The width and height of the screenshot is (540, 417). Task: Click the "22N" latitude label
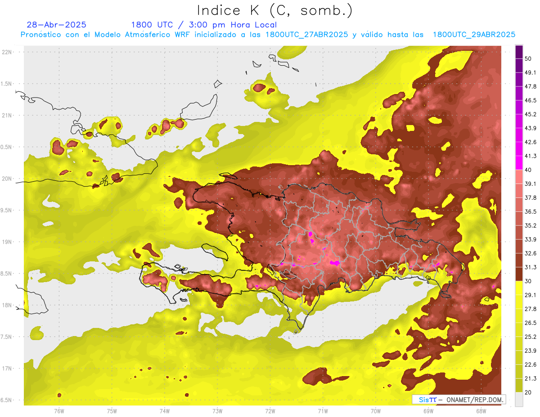[x=7, y=52]
